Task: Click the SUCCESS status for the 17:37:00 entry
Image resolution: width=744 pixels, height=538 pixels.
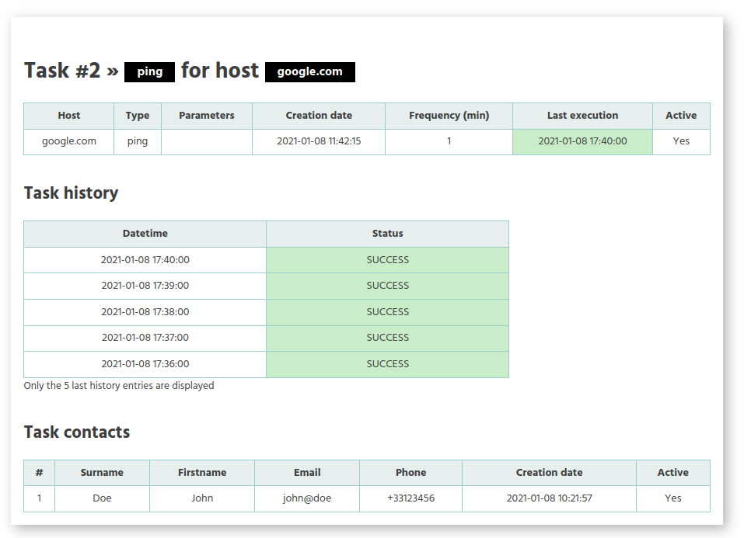Action: 388,338
